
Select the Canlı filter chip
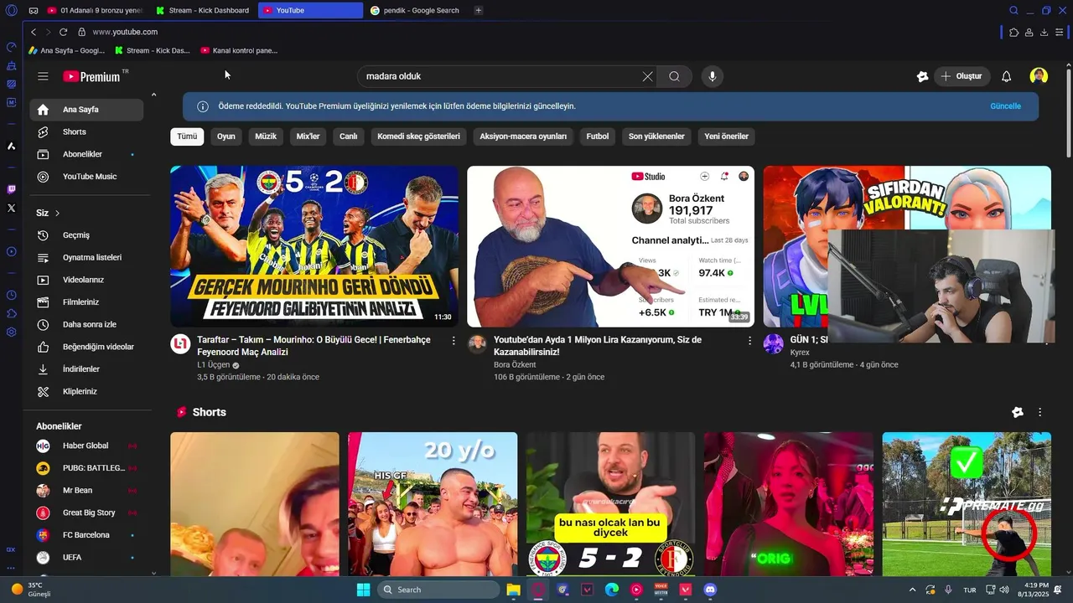click(348, 137)
